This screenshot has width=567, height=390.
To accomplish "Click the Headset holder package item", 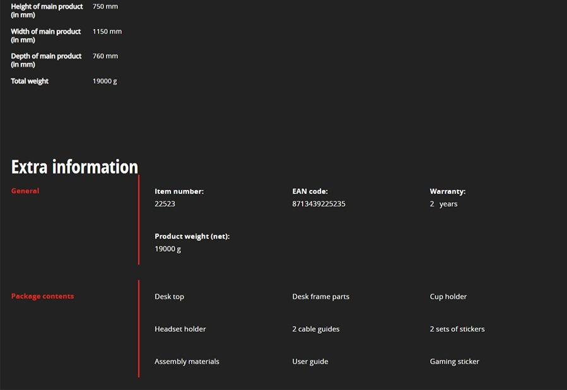I will click(180, 329).
